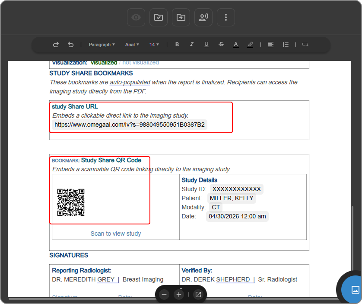This screenshot has height=304, width=362.
Task: Toggle strikethrough formatting
Action: (221, 45)
